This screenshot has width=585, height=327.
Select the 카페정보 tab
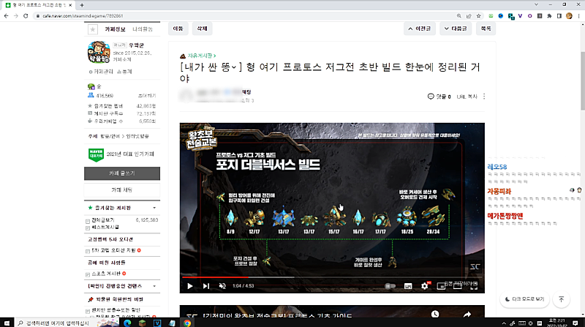tap(115, 29)
